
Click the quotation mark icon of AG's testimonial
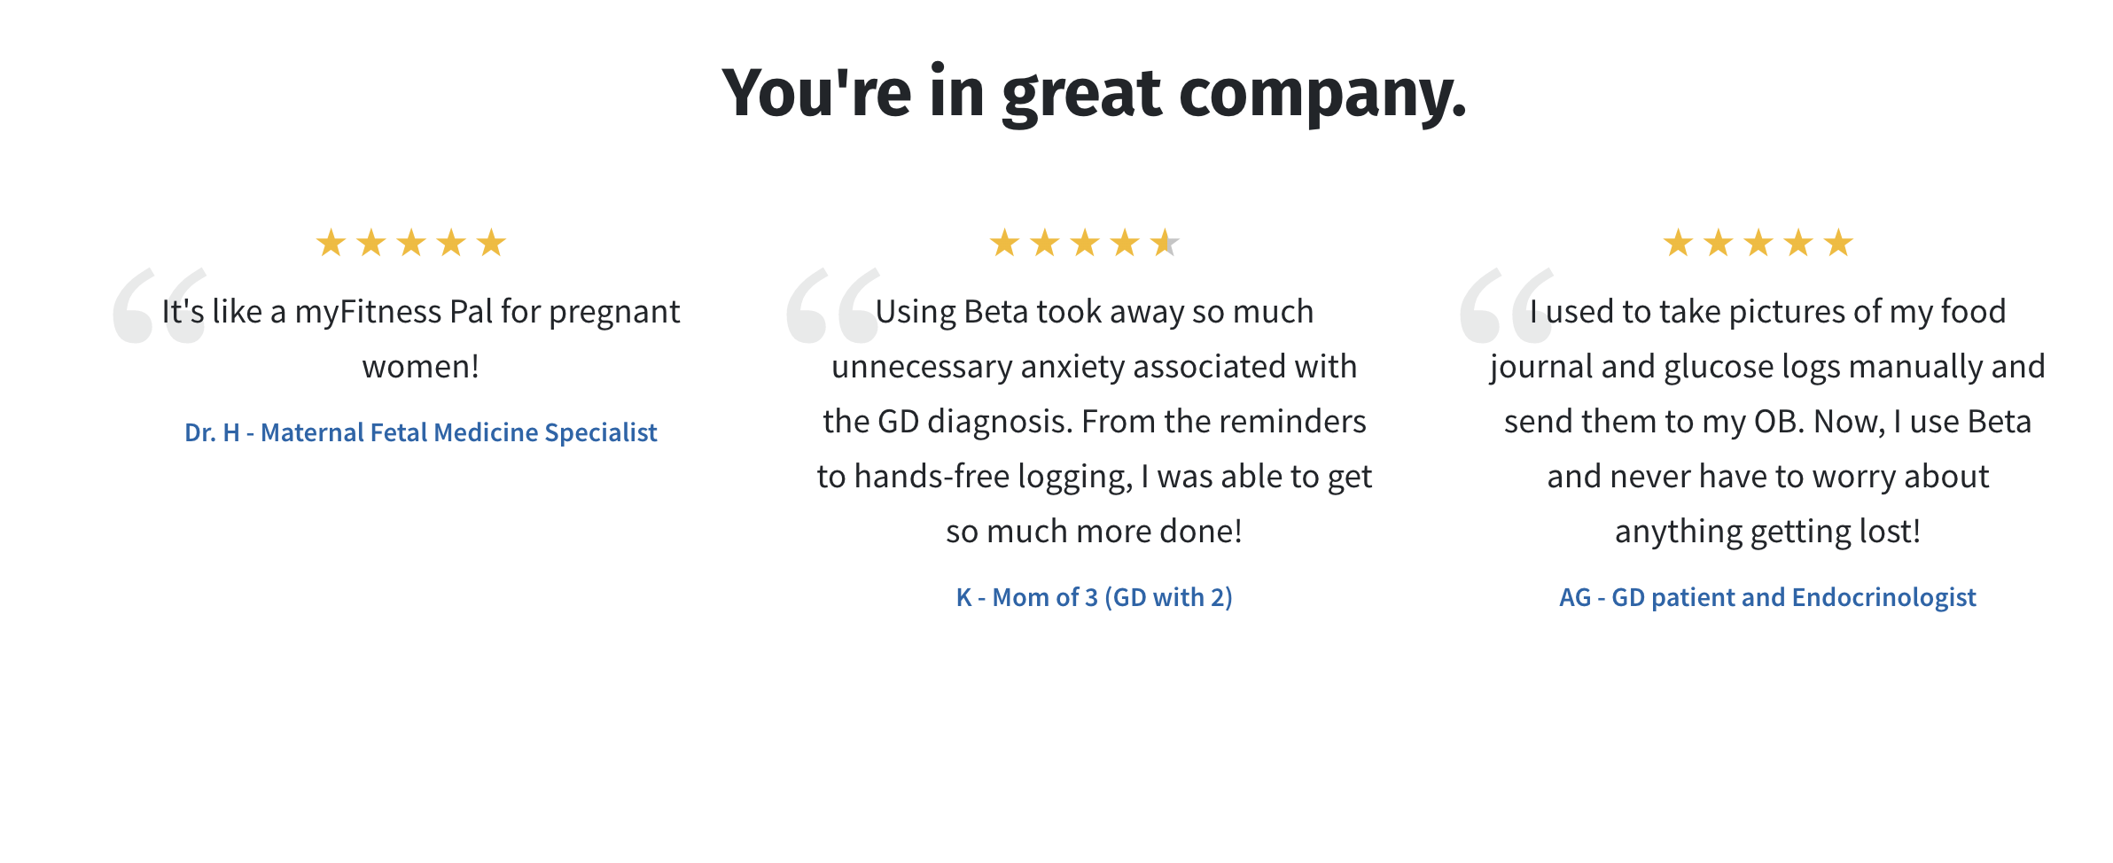pos(1507,305)
